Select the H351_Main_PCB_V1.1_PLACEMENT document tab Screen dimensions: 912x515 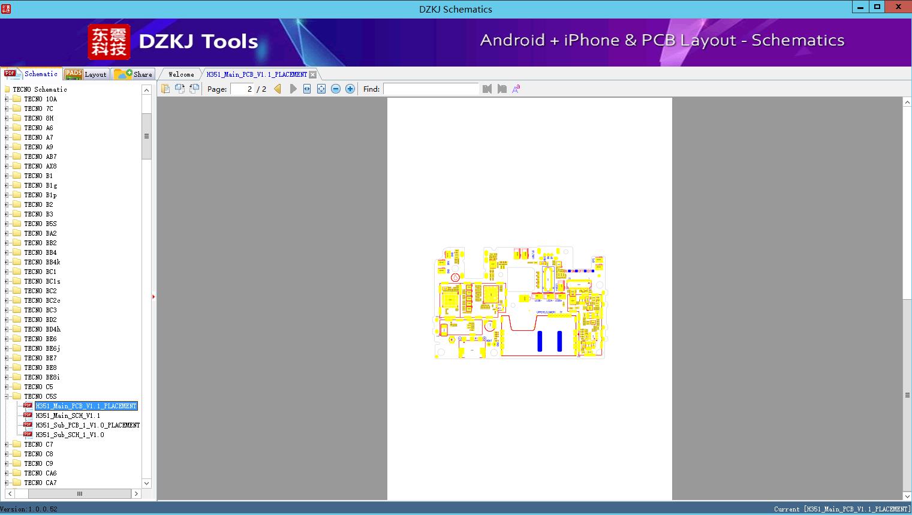[257, 74]
